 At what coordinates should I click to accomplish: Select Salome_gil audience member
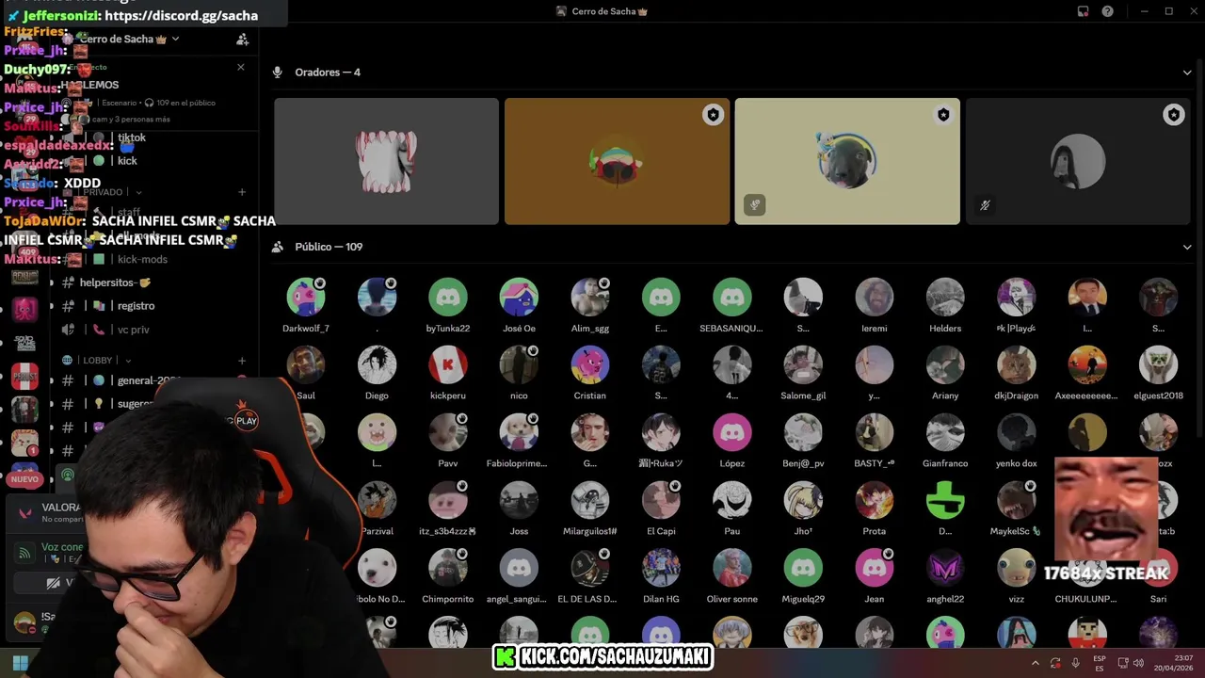(803, 364)
